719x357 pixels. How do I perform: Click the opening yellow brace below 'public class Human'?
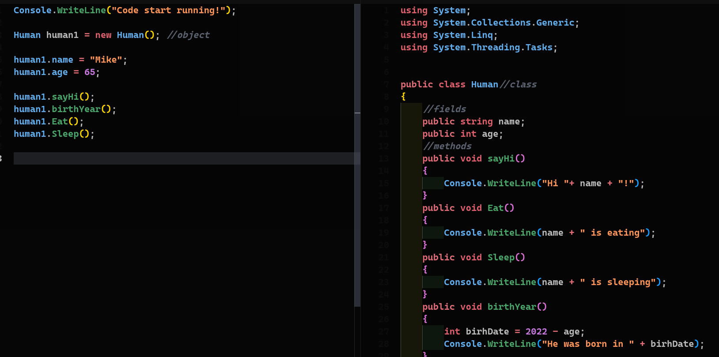(x=403, y=97)
